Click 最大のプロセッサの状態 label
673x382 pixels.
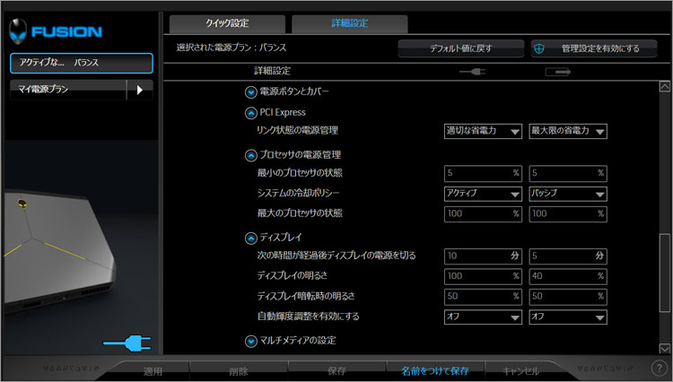300,213
